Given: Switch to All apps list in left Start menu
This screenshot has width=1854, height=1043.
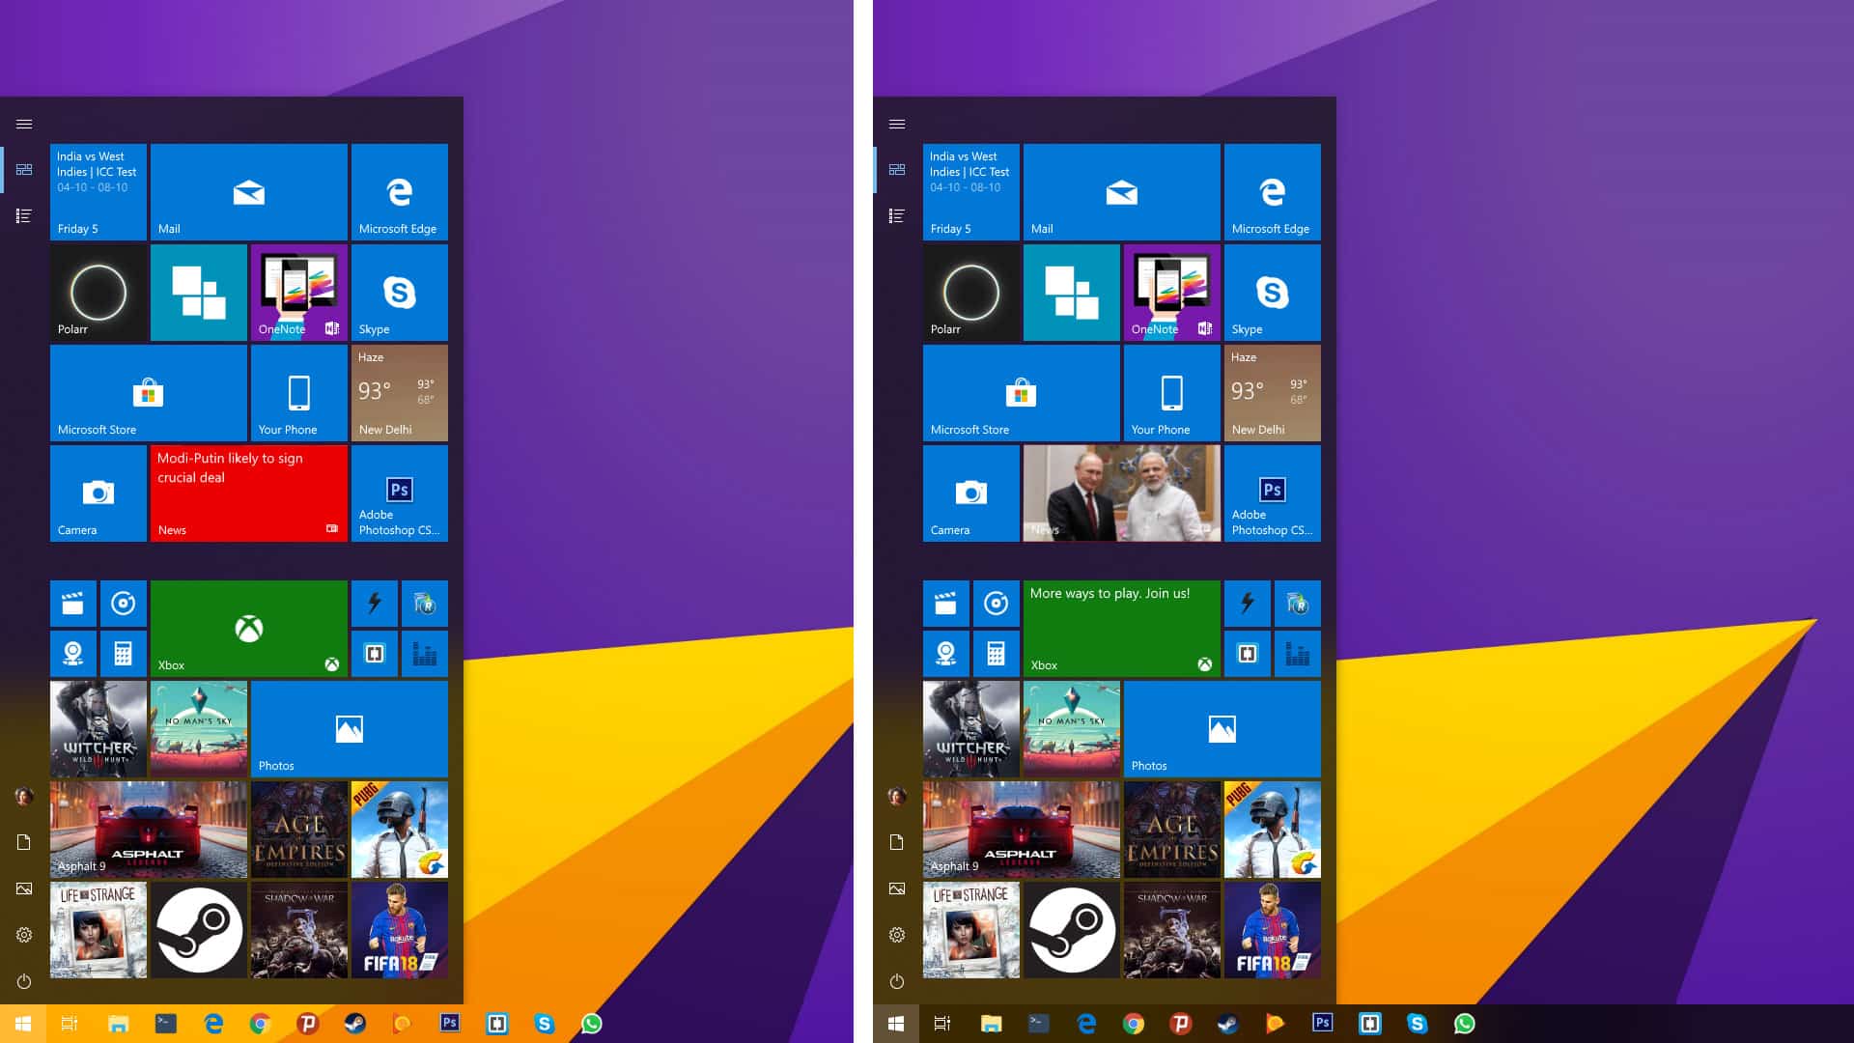Looking at the screenshot, I should click(24, 215).
